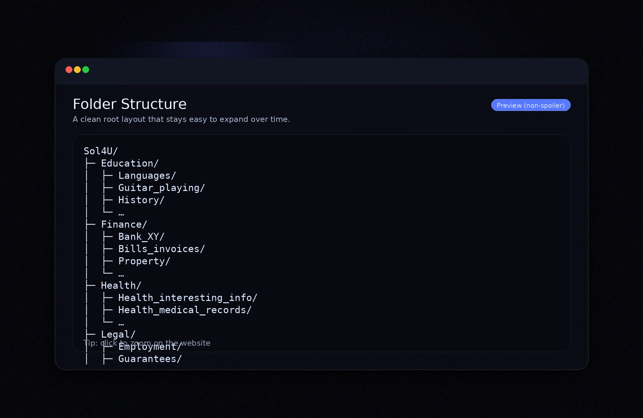
Task: Select the History folder under Education
Action: (141, 200)
